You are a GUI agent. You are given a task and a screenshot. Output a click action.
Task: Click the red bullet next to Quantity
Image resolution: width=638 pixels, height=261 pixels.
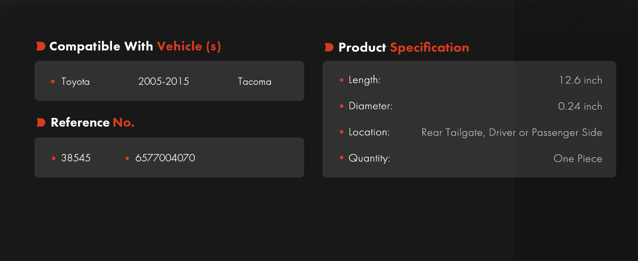[x=342, y=158]
